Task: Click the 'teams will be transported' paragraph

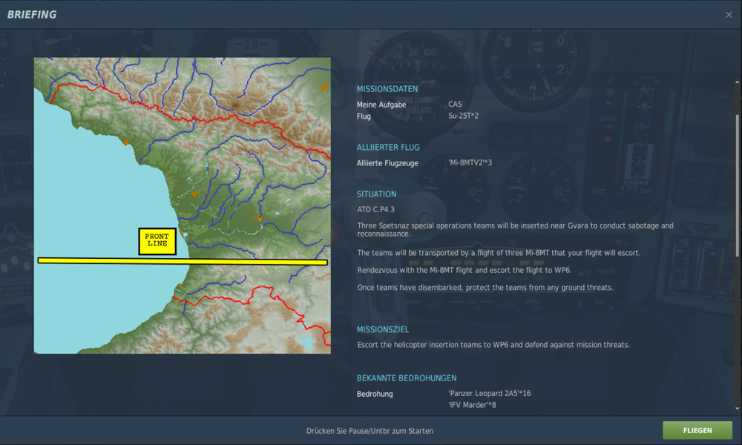Action: (499, 253)
